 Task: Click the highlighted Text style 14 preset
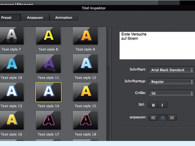pos(48,92)
